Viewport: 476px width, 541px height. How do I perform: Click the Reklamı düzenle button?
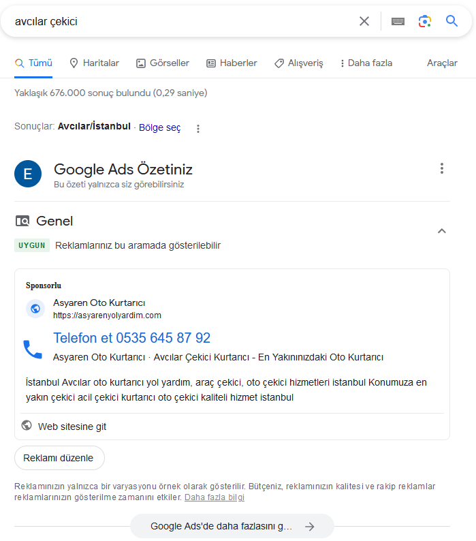click(x=59, y=458)
